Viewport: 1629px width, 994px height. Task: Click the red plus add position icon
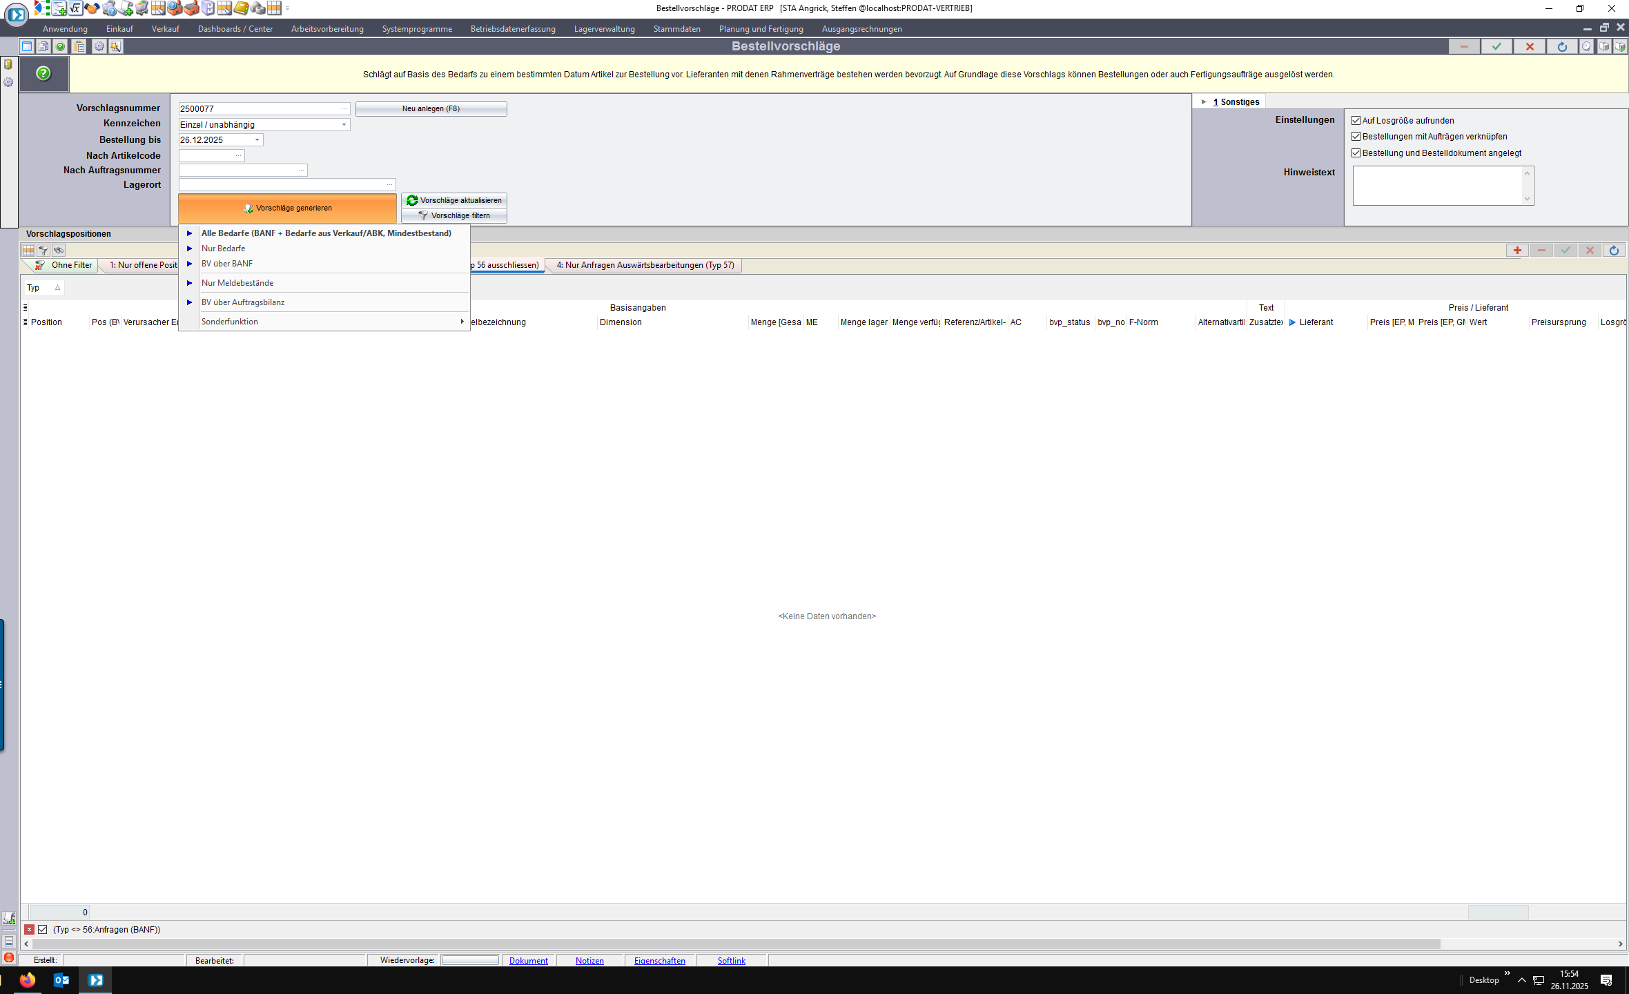(x=1517, y=251)
